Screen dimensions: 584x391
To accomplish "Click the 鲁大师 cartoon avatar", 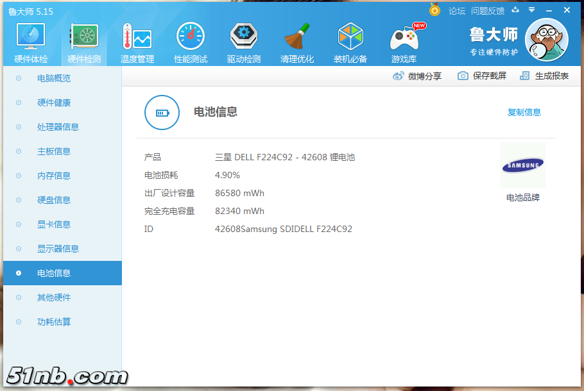I will pos(546,40).
